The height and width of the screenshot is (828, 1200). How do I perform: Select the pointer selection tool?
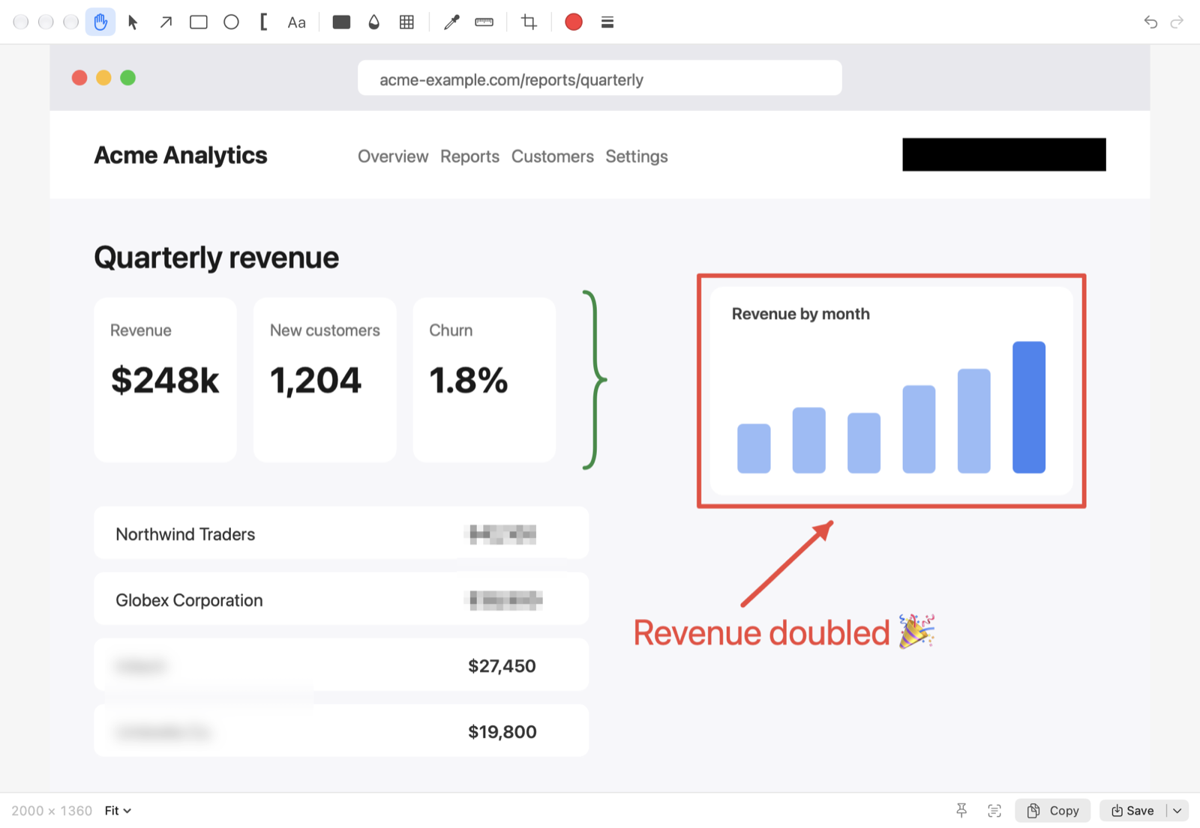(133, 22)
